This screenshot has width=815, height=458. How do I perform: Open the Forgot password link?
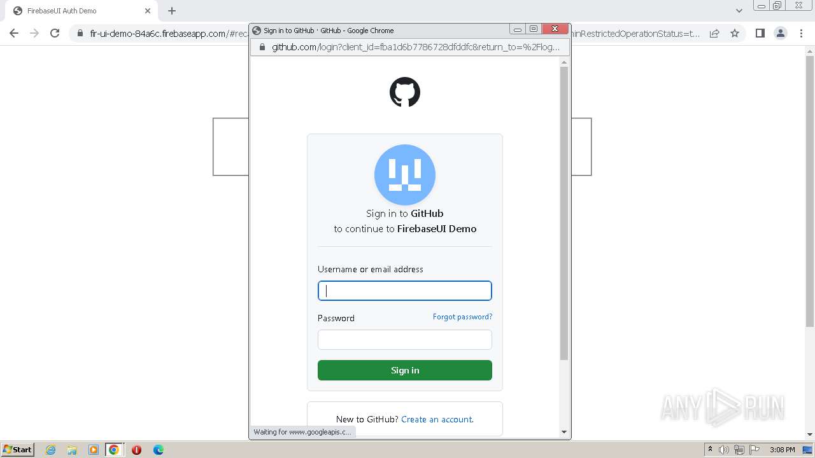pos(462,317)
